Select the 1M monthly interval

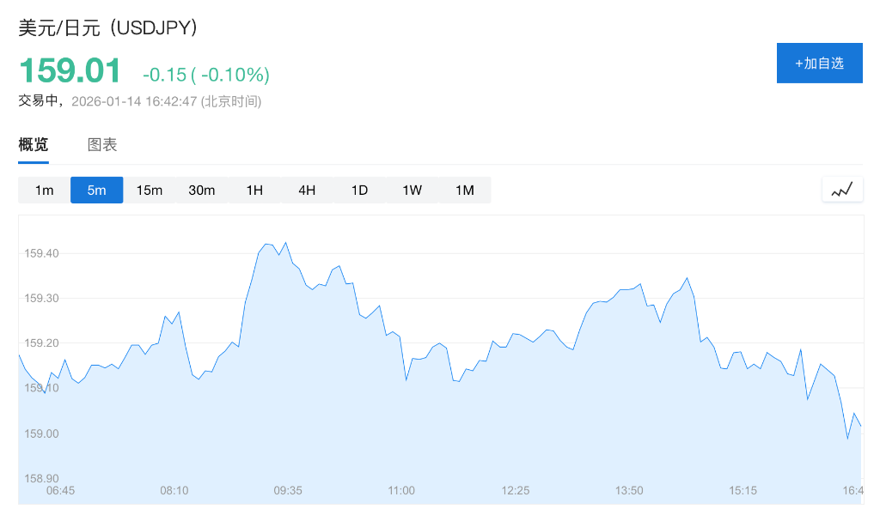tap(464, 191)
